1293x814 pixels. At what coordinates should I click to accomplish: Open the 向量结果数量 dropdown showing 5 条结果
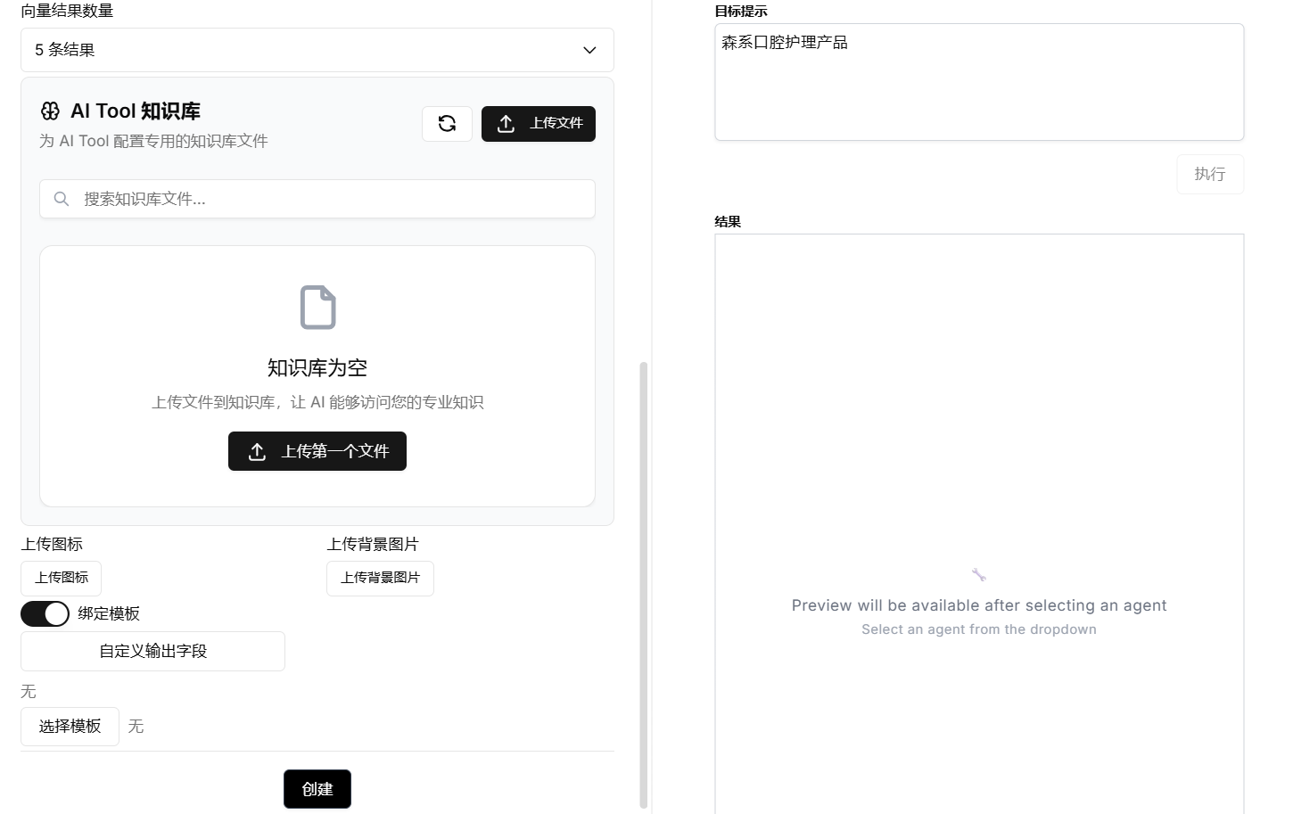(317, 50)
